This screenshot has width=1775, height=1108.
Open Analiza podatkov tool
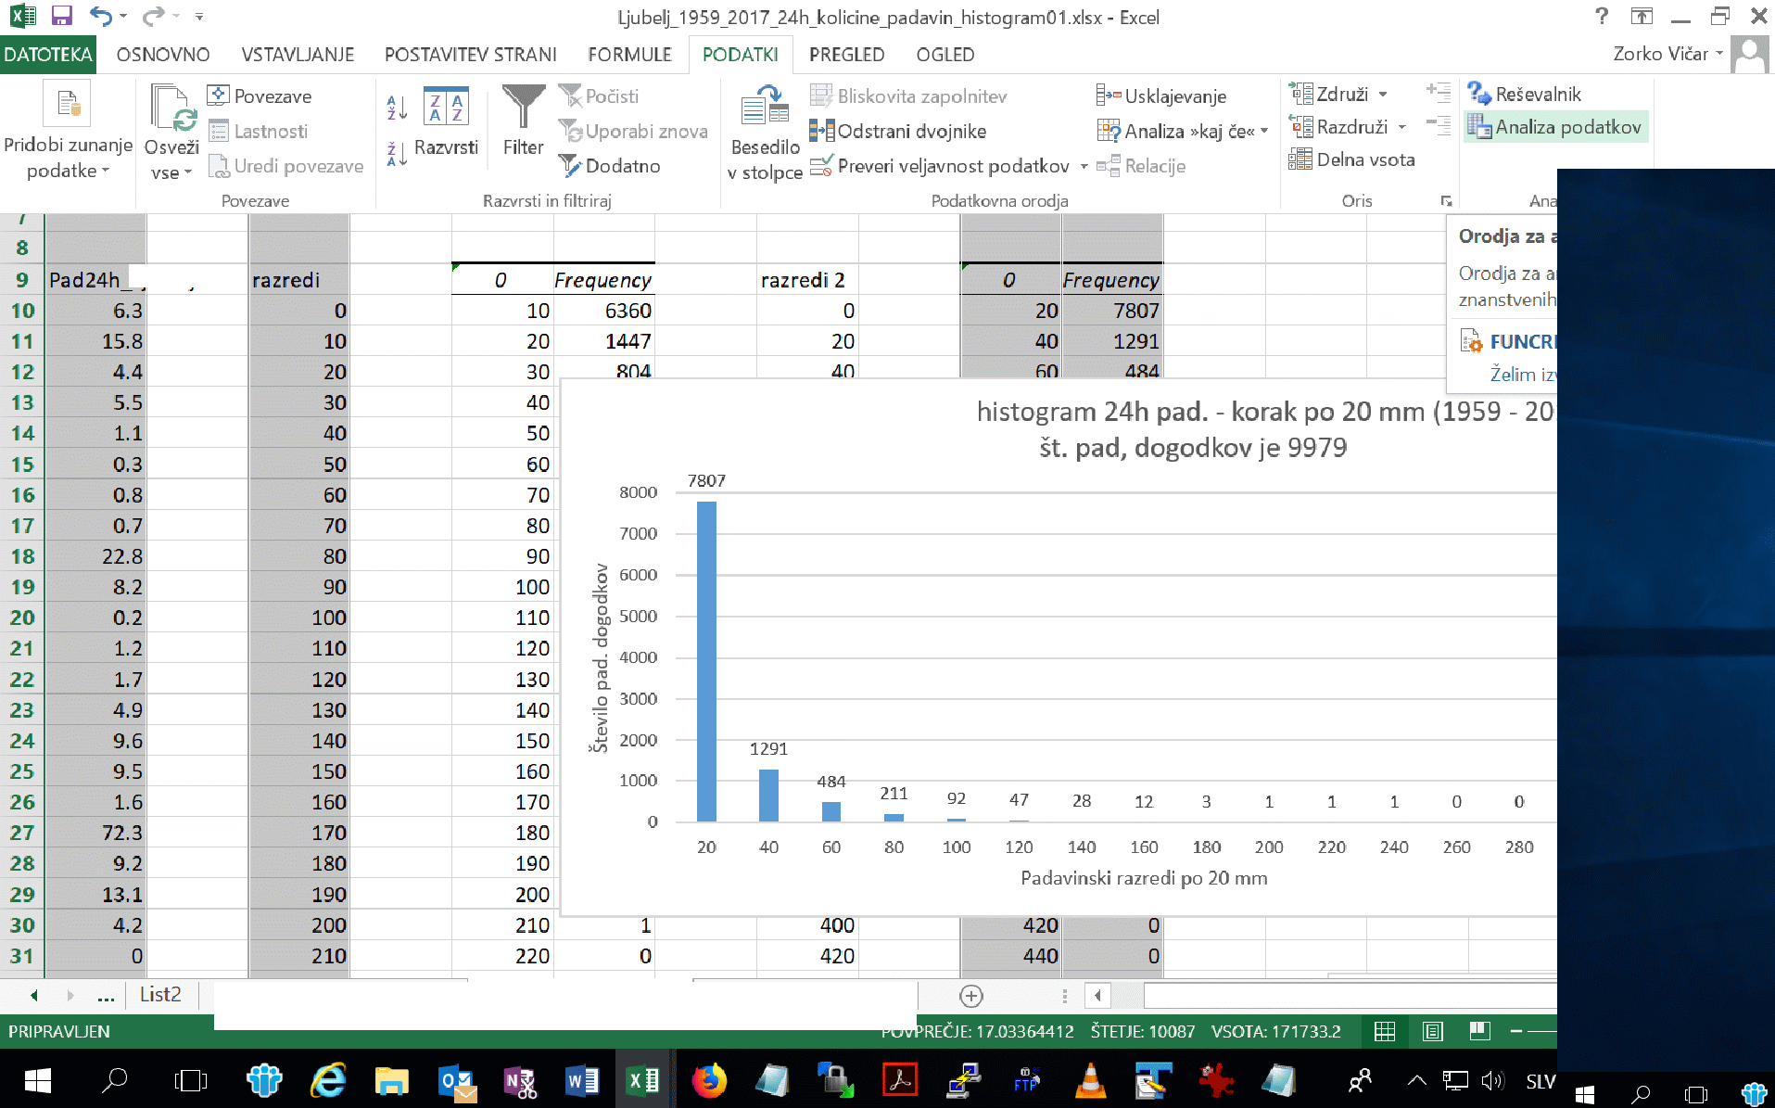[1556, 127]
